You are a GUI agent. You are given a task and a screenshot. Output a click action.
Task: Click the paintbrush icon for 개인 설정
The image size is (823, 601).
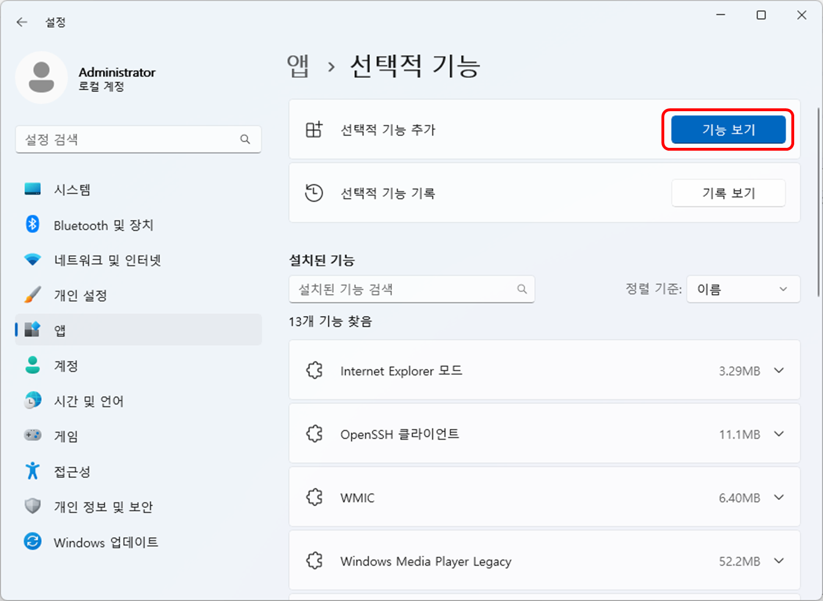33,295
